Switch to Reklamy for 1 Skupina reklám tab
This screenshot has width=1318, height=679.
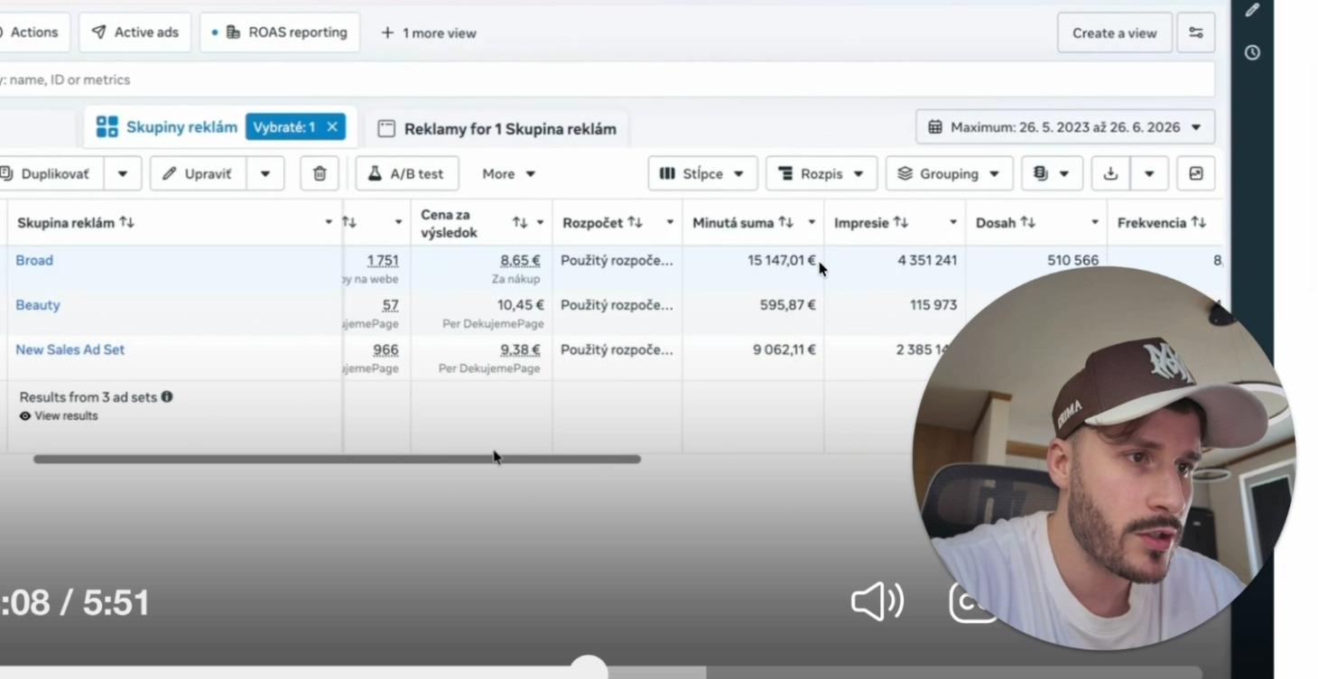pyautogui.click(x=497, y=129)
